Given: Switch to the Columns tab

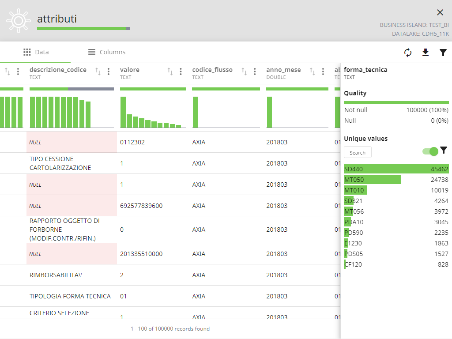Looking at the screenshot, I should 106,52.
